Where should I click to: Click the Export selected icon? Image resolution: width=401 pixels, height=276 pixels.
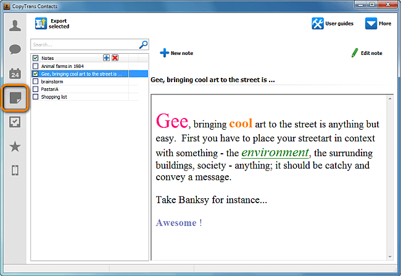[x=41, y=23]
